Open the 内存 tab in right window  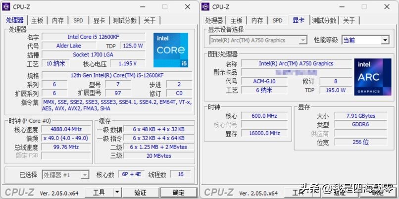(x=257, y=21)
